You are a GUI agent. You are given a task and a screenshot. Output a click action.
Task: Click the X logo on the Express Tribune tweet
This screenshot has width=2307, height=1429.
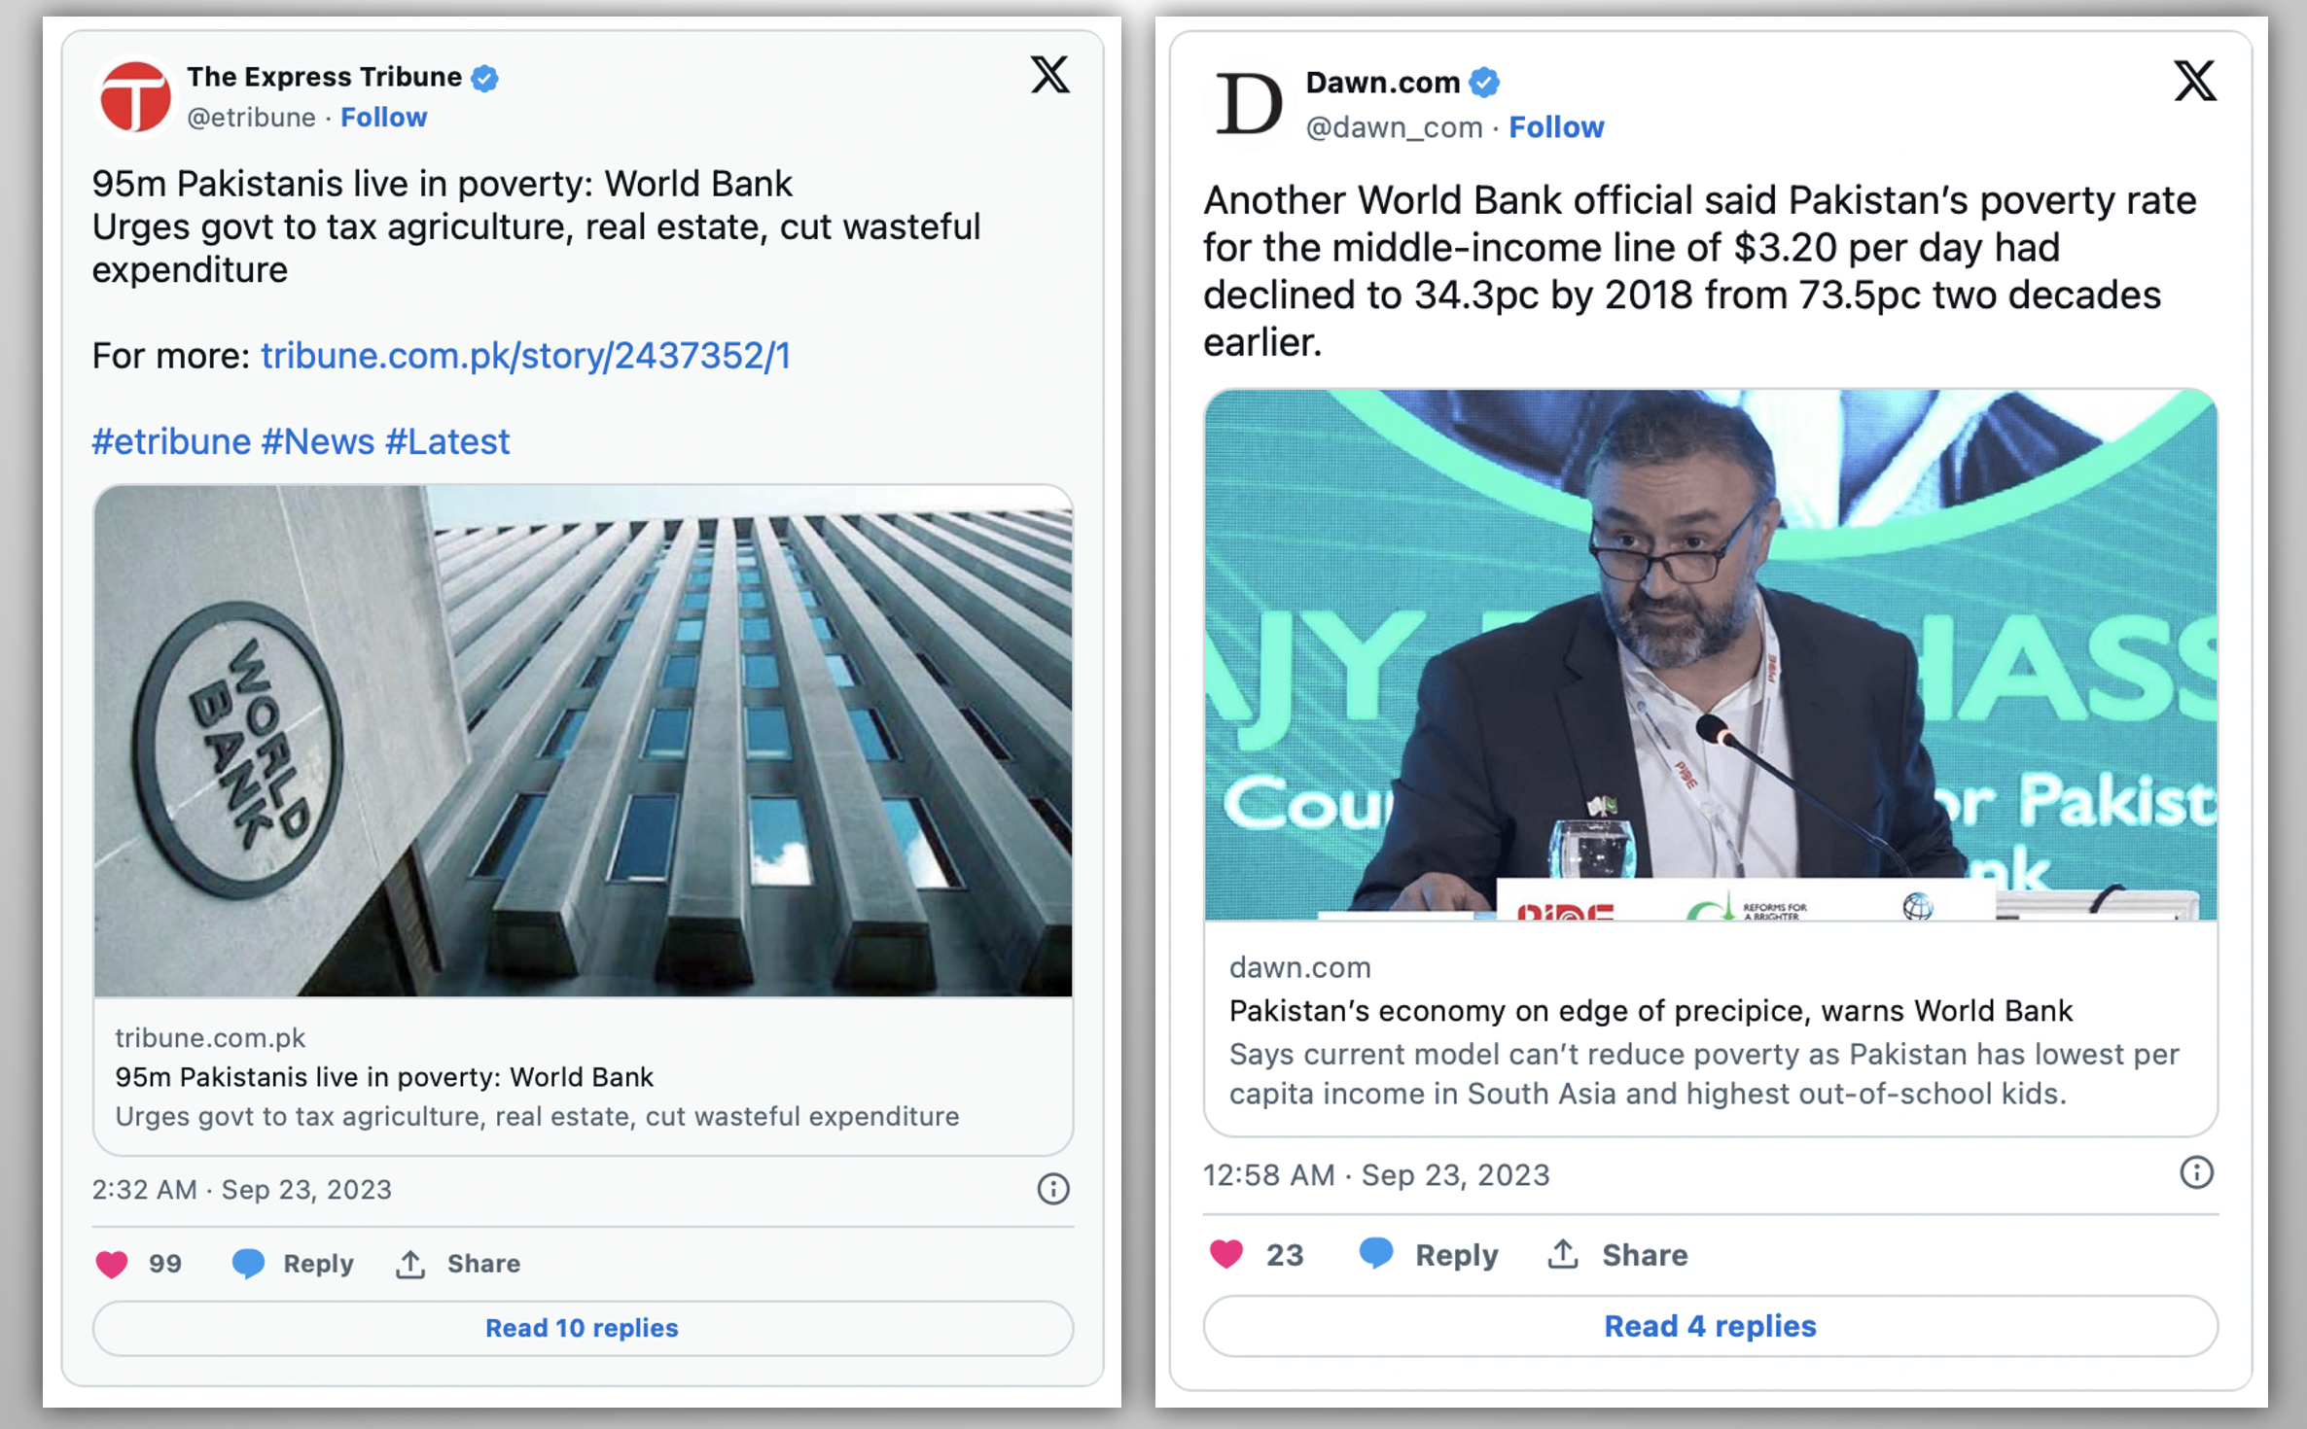point(1050,75)
